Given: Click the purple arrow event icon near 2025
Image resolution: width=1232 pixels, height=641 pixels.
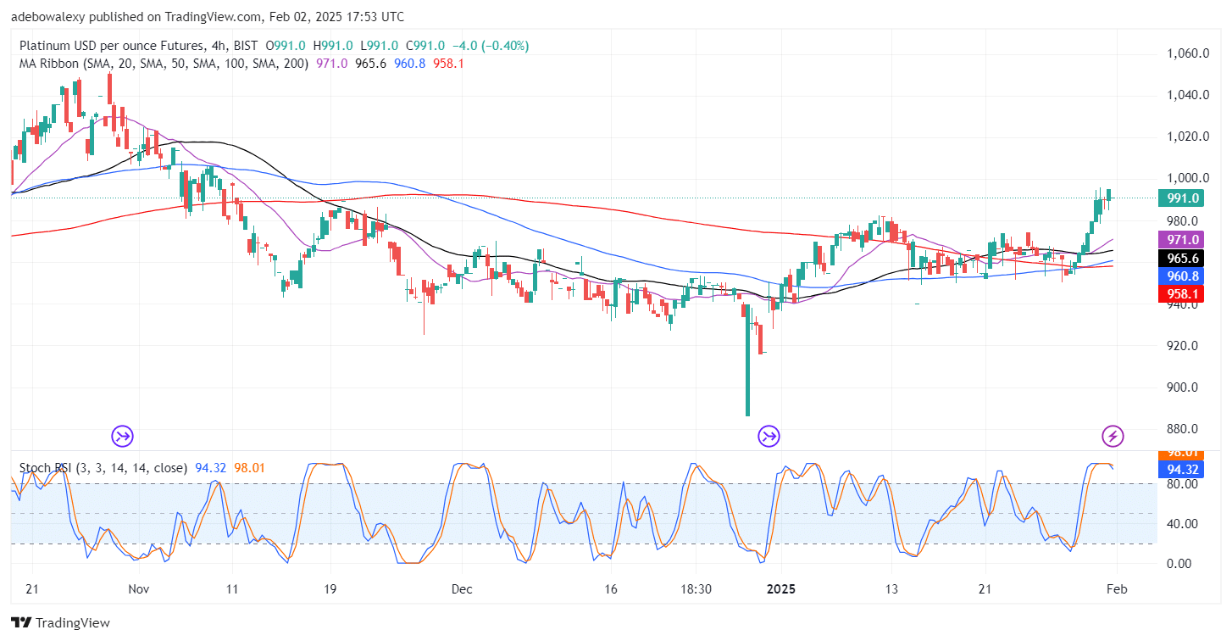Looking at the screenshot, I should click(769, 437).
